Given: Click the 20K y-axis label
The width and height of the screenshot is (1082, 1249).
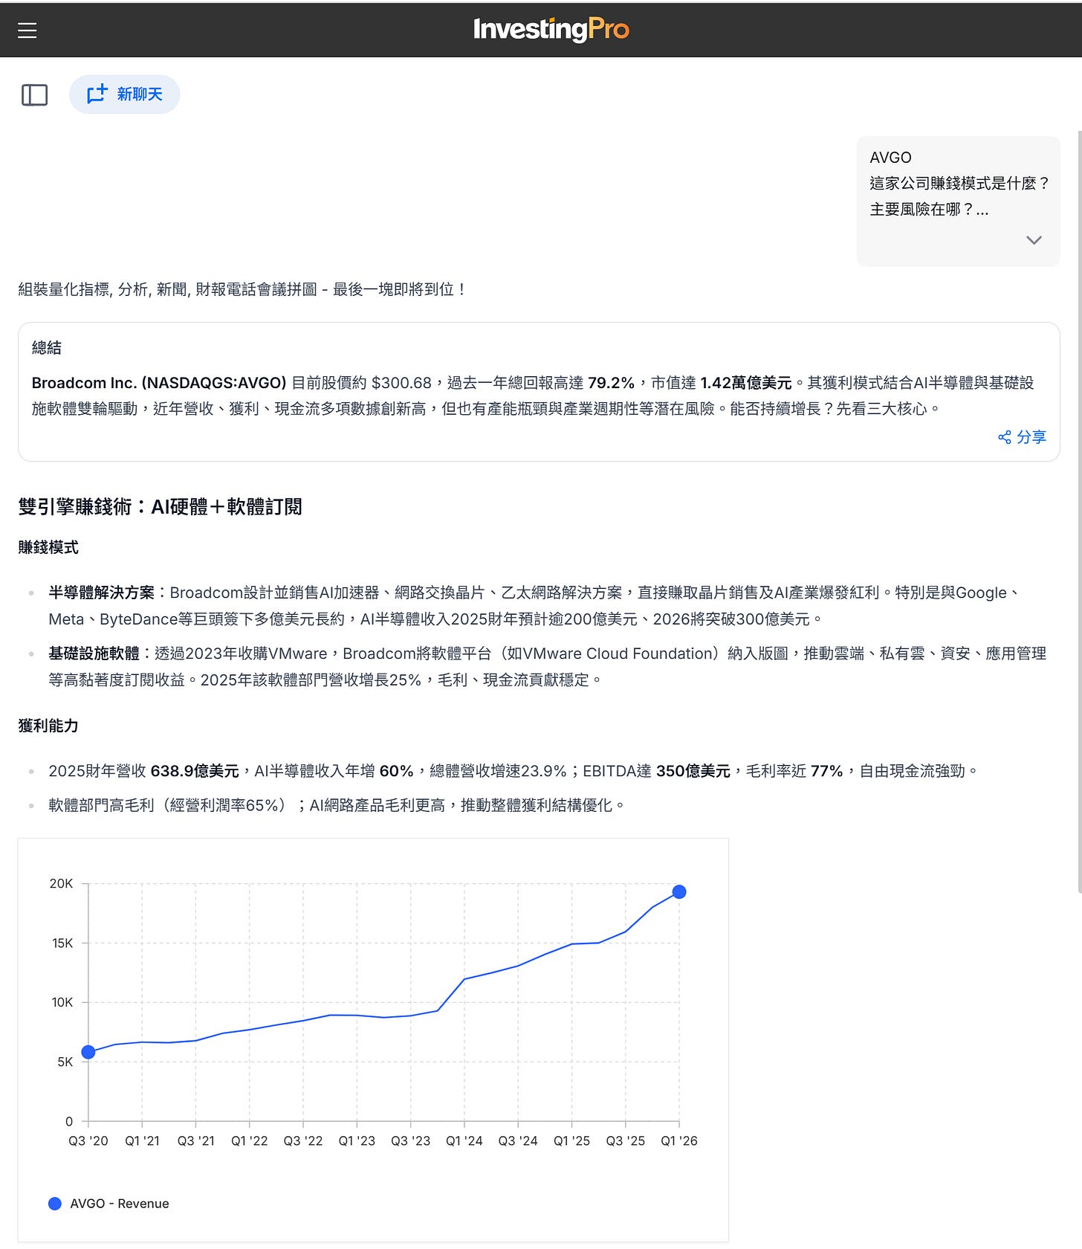Looking at the screenshot, I should click(61, 884).
